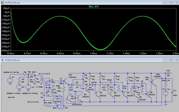This screenshot has height=112, width=179.
Task: Click the K1 L1 L2 0.5 directive
Action: (x=44, y=74)
